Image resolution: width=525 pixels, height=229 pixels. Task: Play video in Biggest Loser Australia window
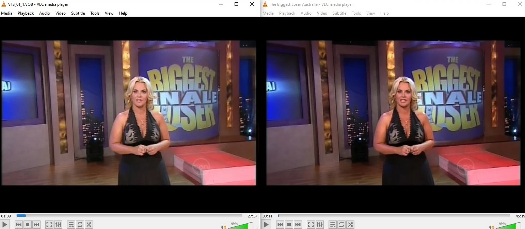[x=266, y=225]
